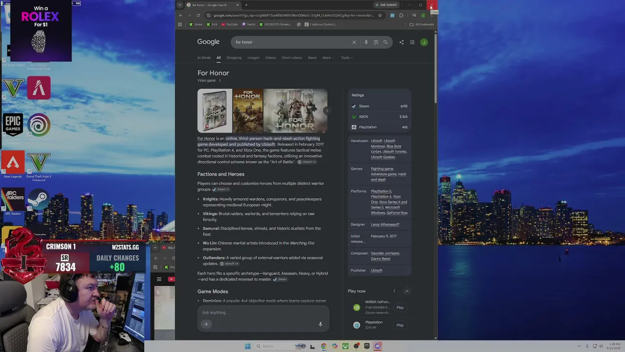The width and height of the screenshot is (625, 352).
Task: Open Epic Games from the taskbar
Action: (367, 346)
